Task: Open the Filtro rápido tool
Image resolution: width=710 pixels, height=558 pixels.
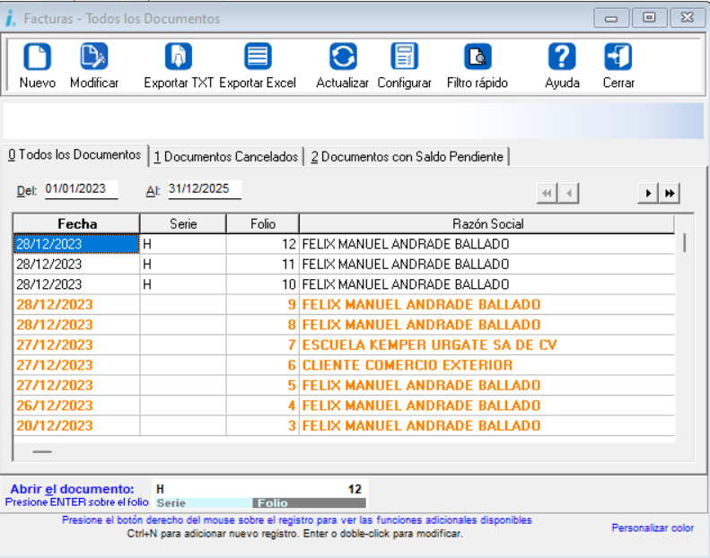Action: point(477,57)
